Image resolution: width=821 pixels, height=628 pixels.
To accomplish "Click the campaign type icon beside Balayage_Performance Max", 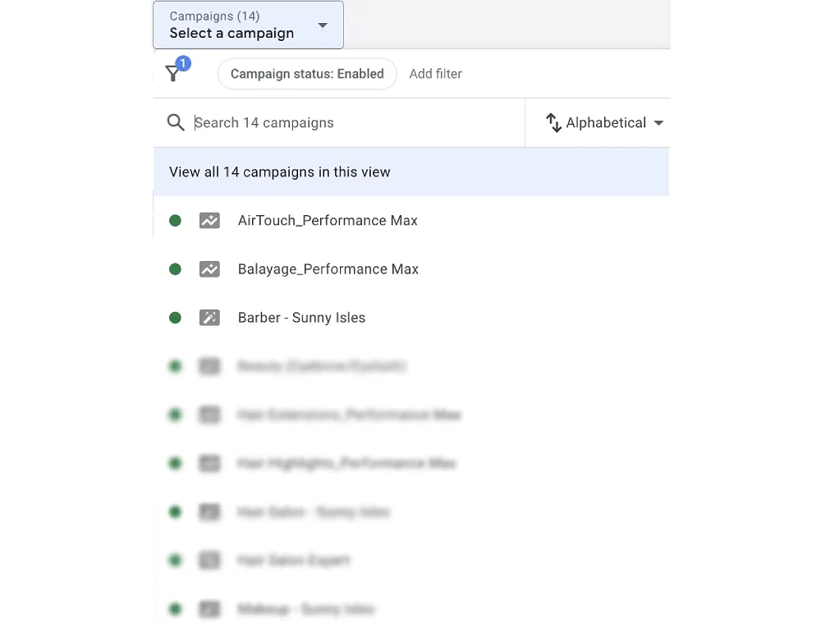I will click(x=209, y=269).
